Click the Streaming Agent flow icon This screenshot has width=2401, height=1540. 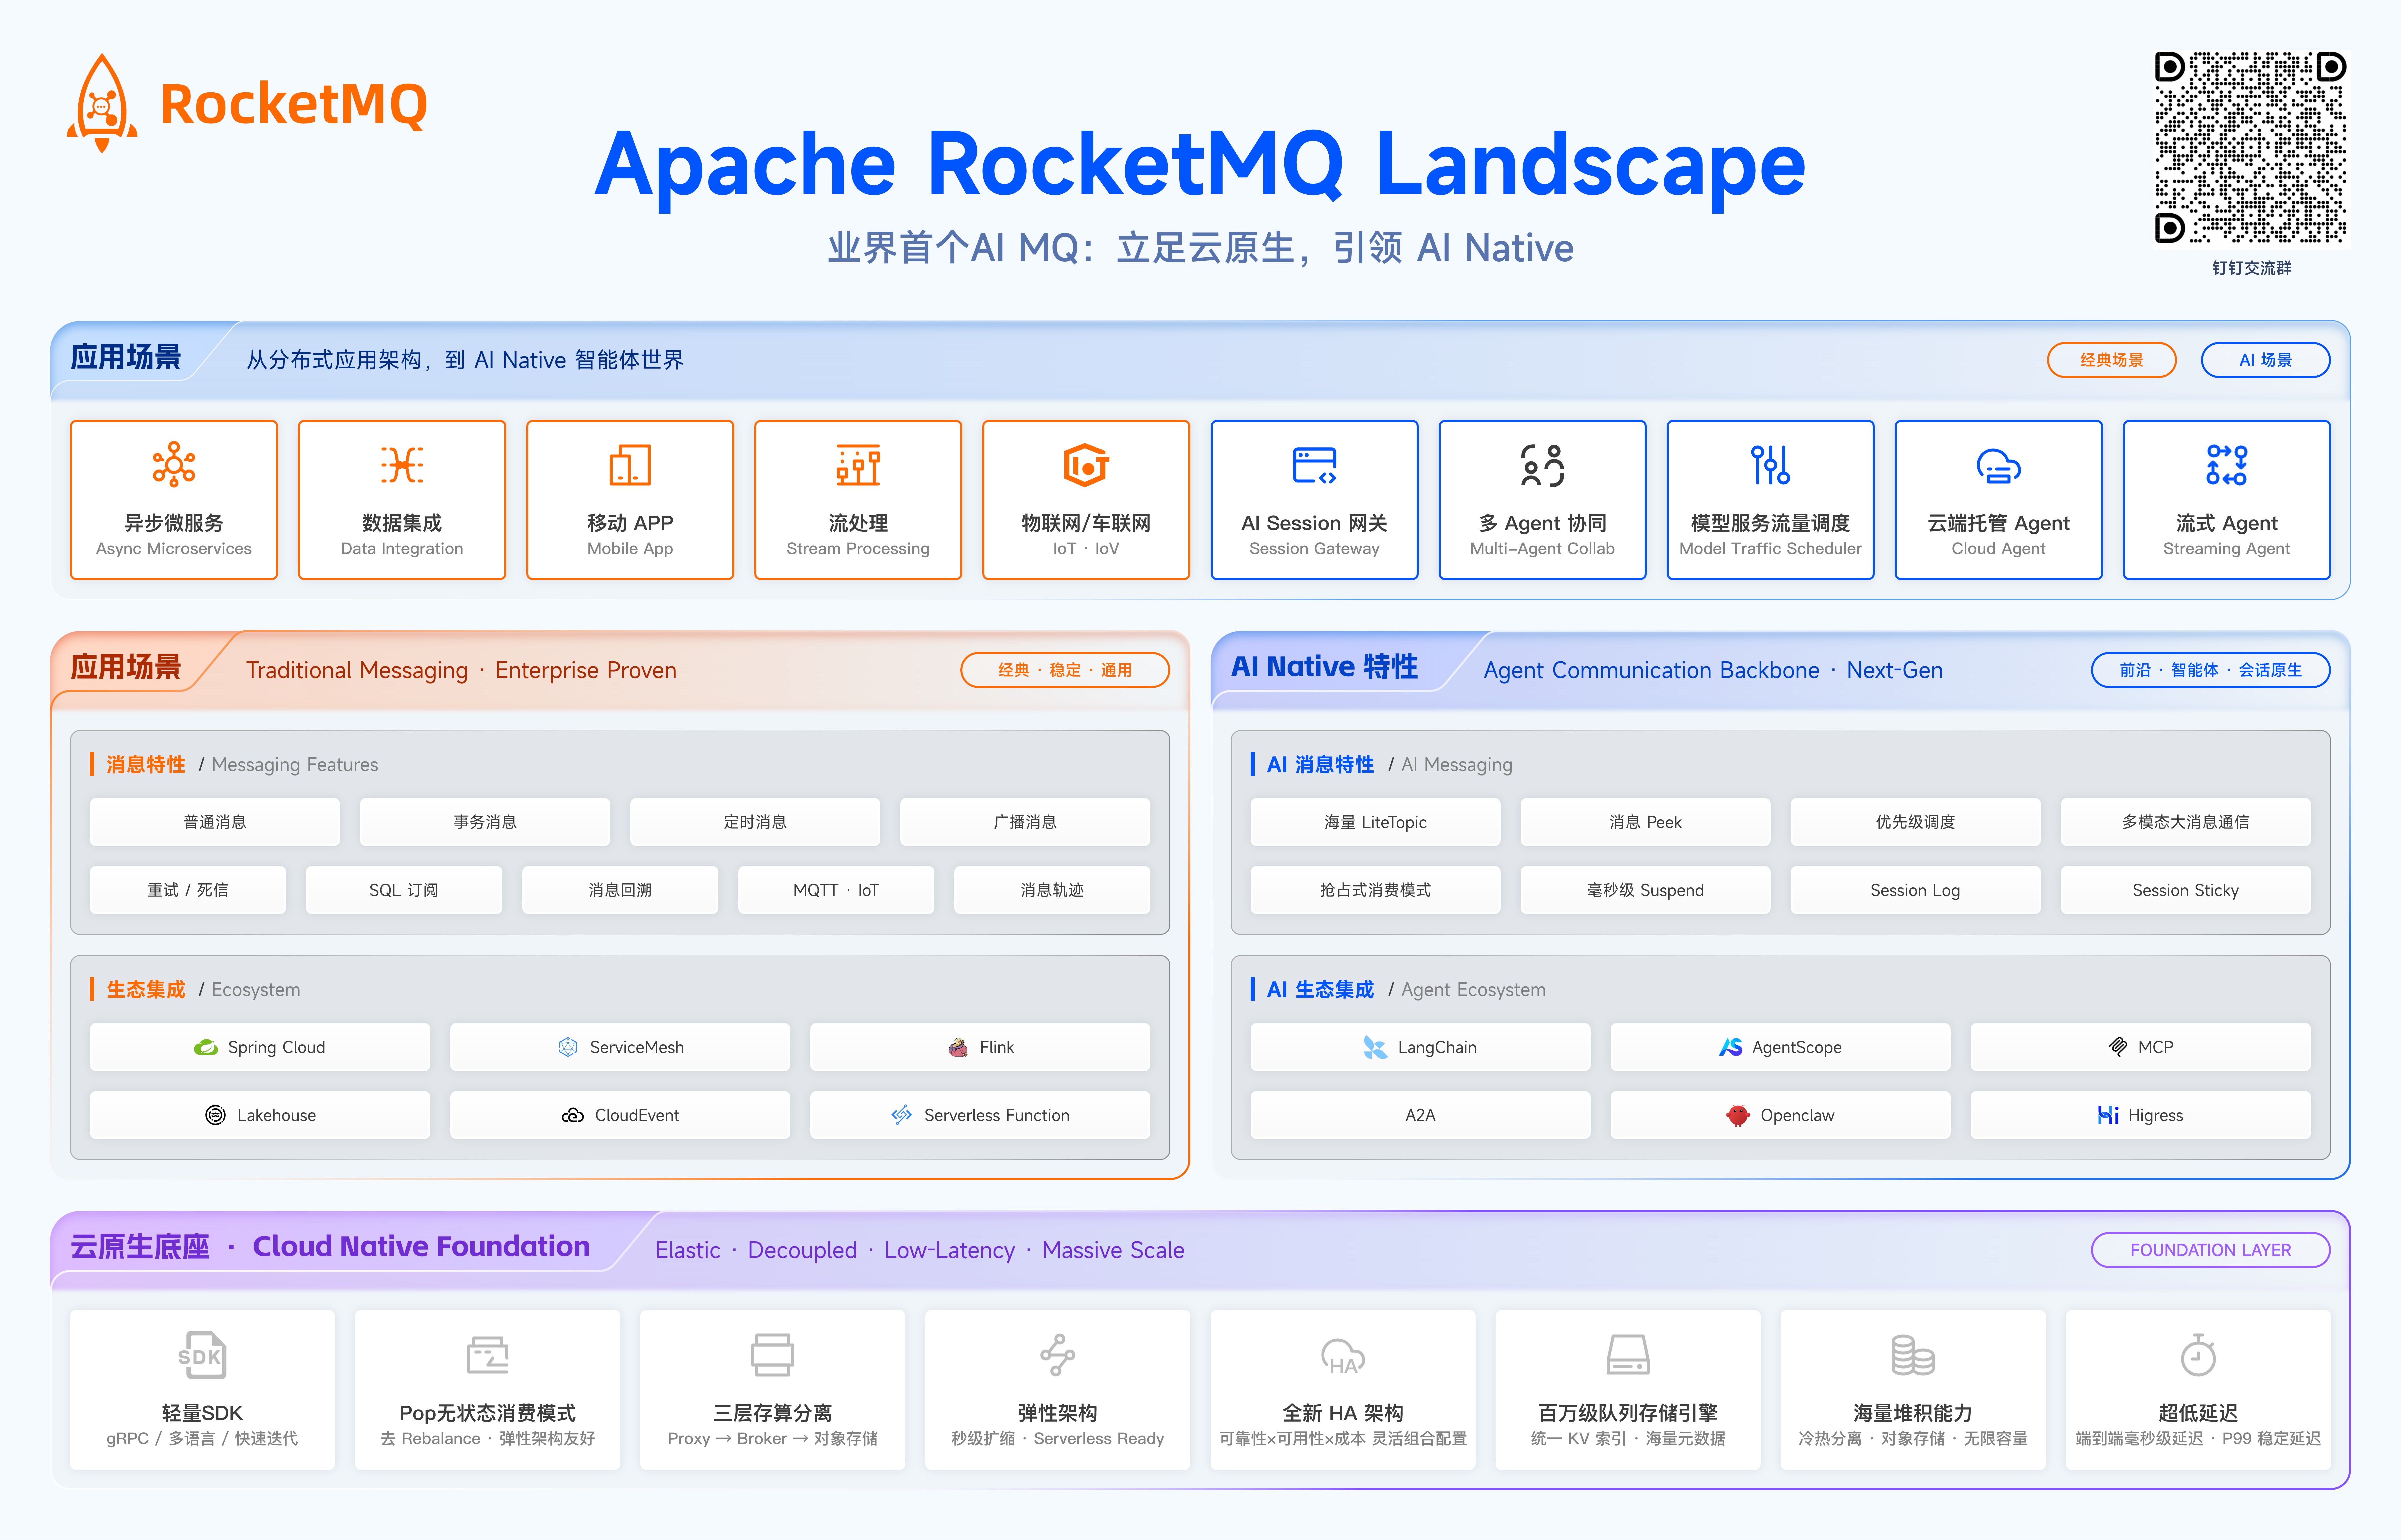[2227, 465]
